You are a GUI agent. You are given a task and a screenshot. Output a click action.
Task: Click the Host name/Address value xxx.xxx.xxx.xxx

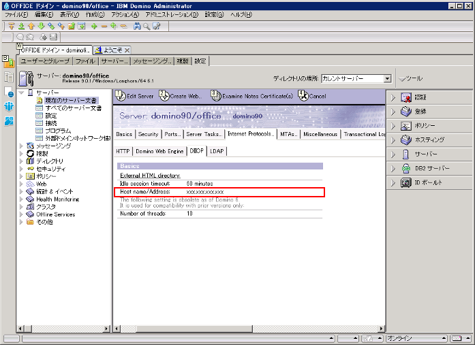(205, 192)
